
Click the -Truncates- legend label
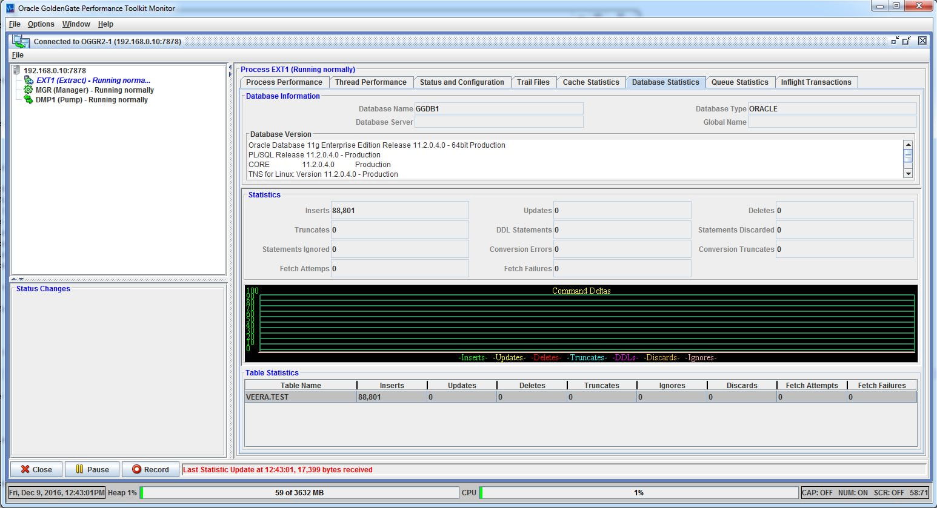tap(586, 358)
